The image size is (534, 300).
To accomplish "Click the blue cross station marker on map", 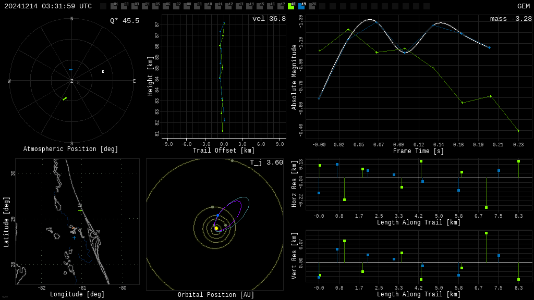I will 74,238.
